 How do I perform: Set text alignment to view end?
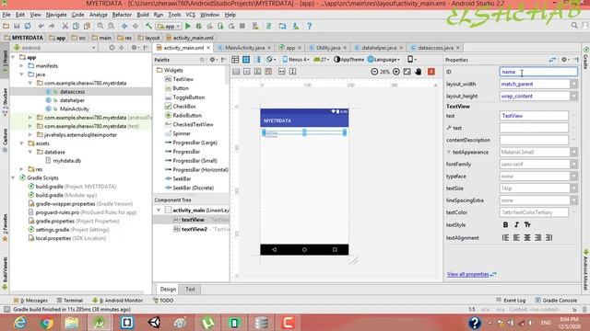pos(549,237)
